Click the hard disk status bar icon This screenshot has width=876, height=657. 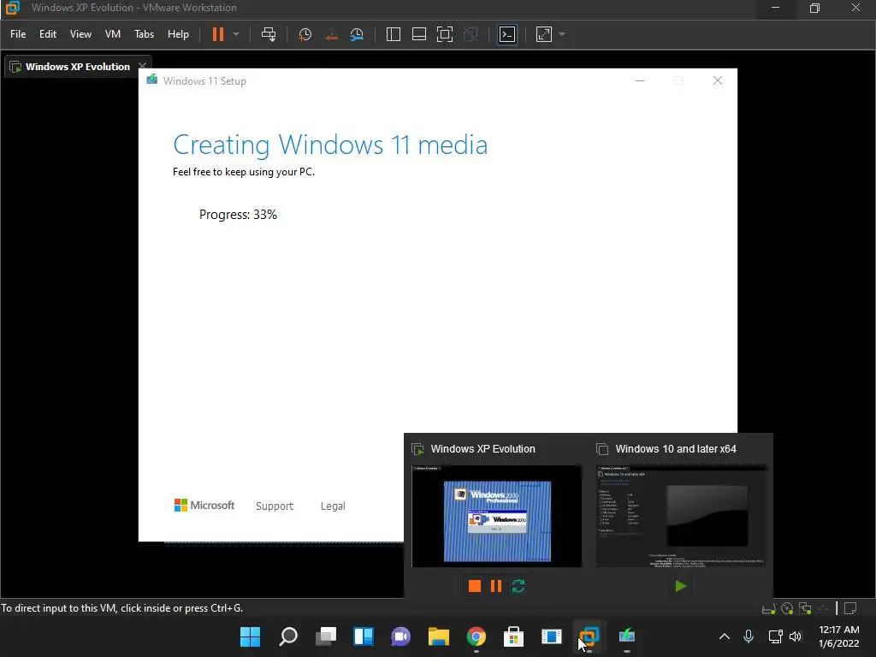[769, 608]
